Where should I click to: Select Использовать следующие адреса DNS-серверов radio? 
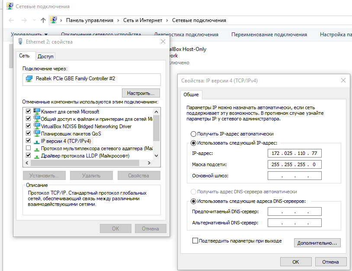(193, 201)
